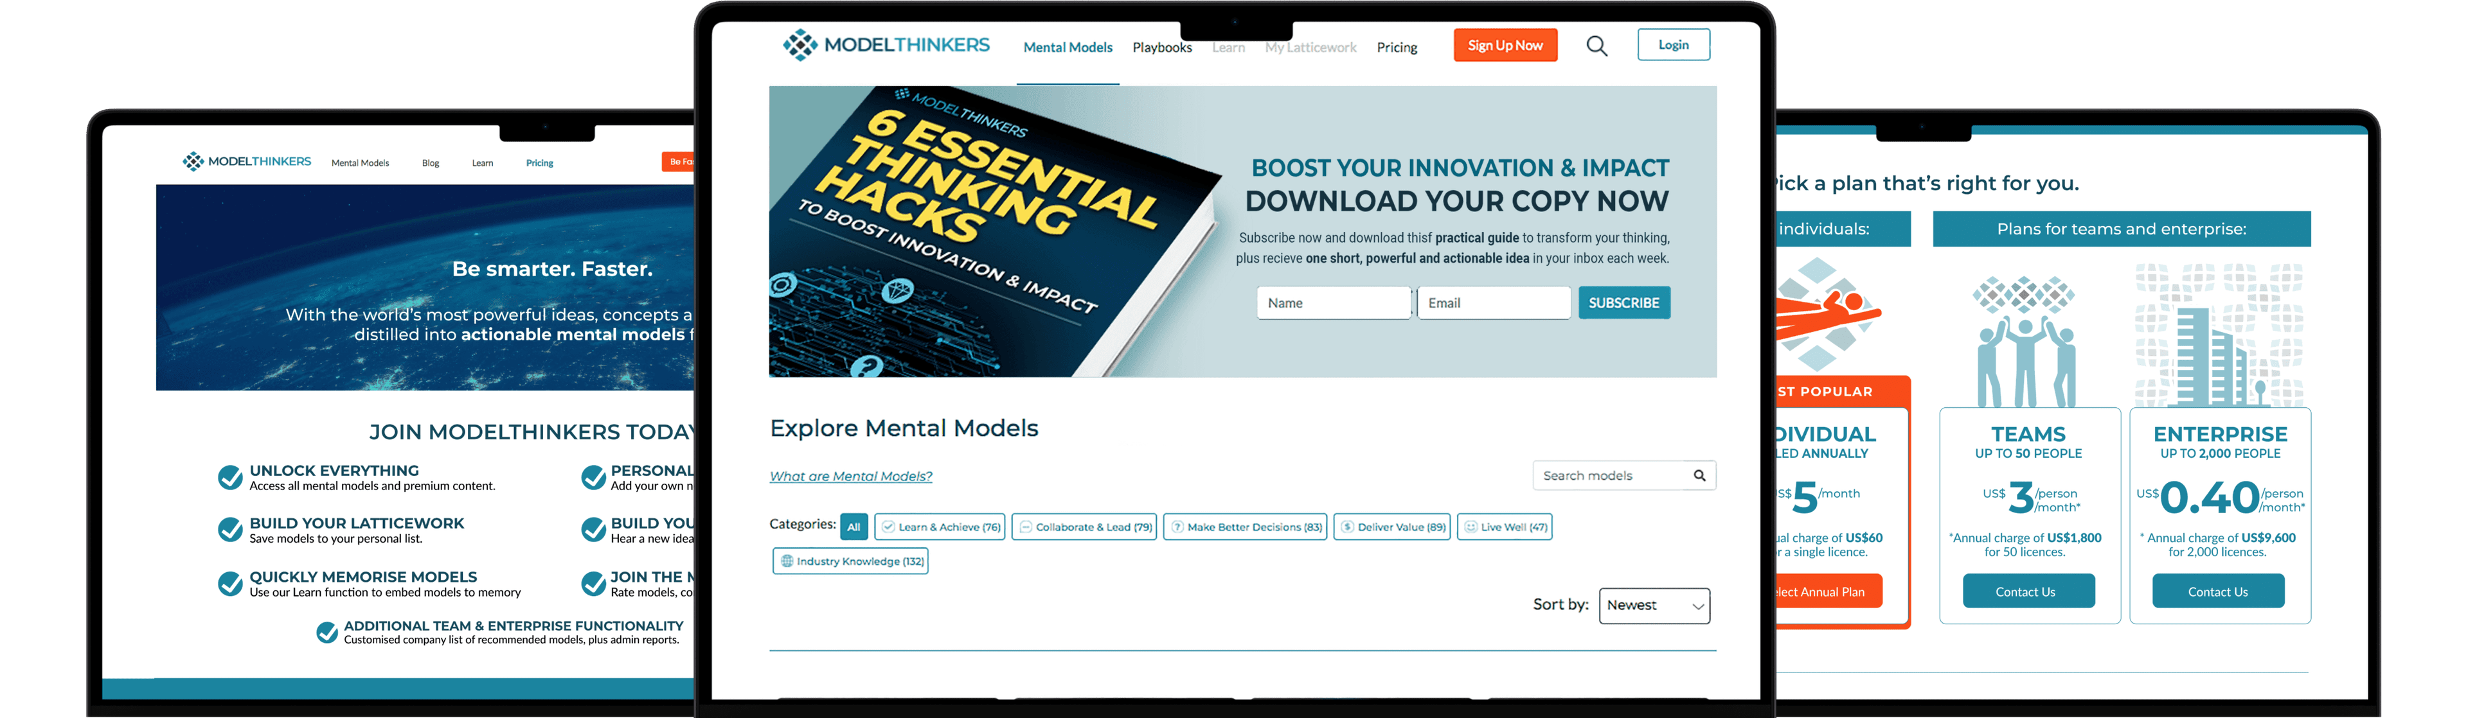Click the Sign Up Now button
Image resolution: width=2468 pixels, height=718 pixels.
tap(1504, 45)
